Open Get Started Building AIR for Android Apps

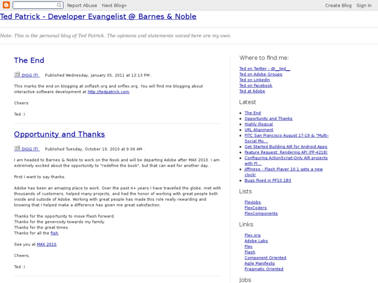[x=286, y=146]
